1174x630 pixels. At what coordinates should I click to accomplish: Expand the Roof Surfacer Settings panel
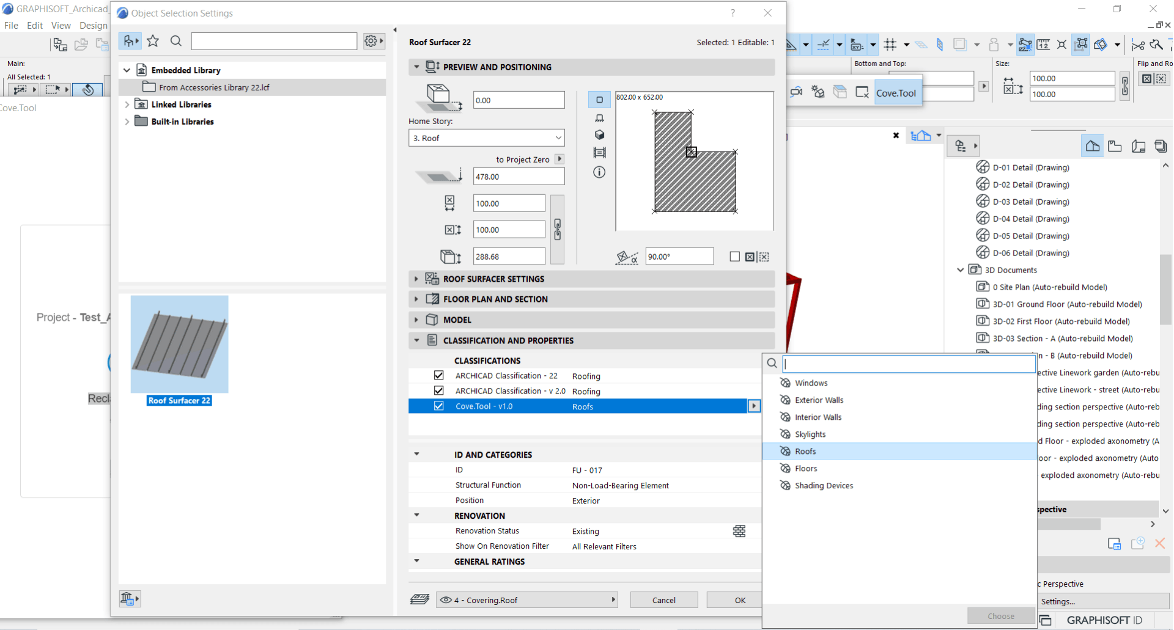[x=416, y=279]
